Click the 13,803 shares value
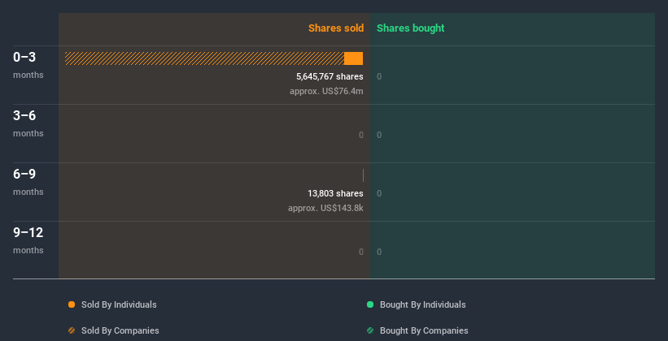 [x=335, y=193]
